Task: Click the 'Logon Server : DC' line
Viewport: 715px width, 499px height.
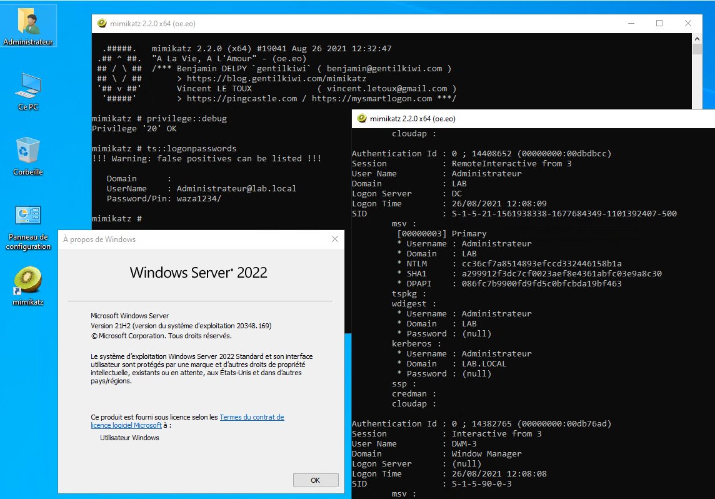Action: click(x=407, y=193)
